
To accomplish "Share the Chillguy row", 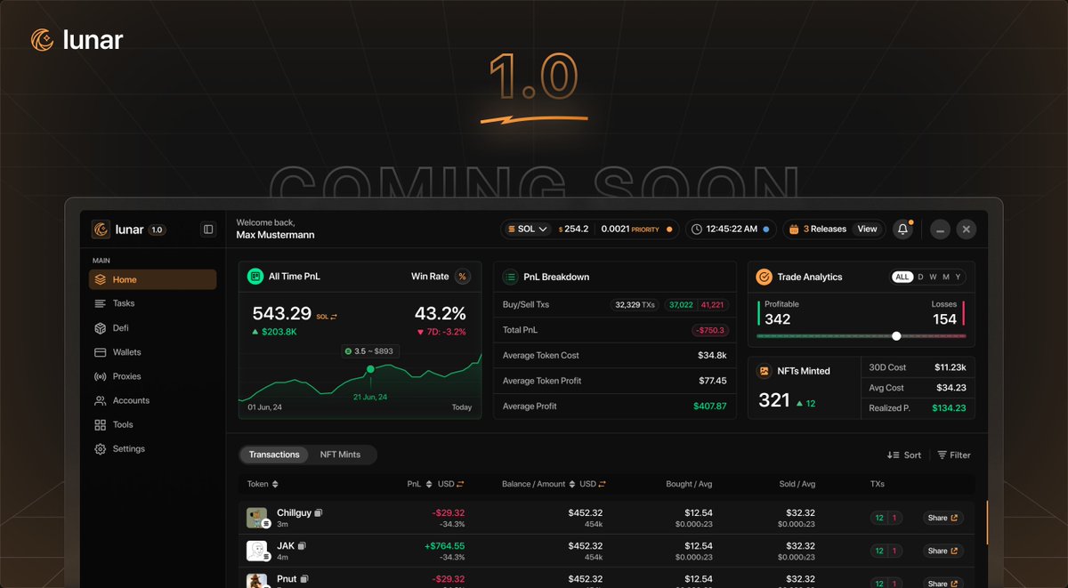I will point(943,518).
